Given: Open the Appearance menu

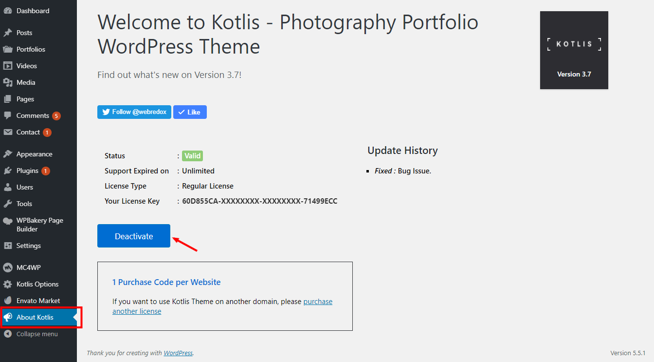Looking at the screenshot, I should click(34, 154).
